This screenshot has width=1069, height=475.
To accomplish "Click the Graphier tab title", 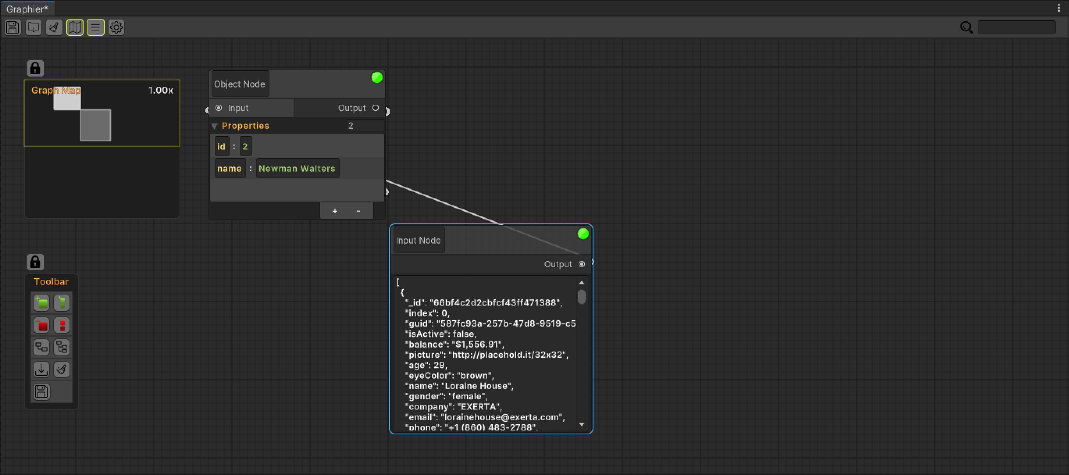I will [27, 8].
